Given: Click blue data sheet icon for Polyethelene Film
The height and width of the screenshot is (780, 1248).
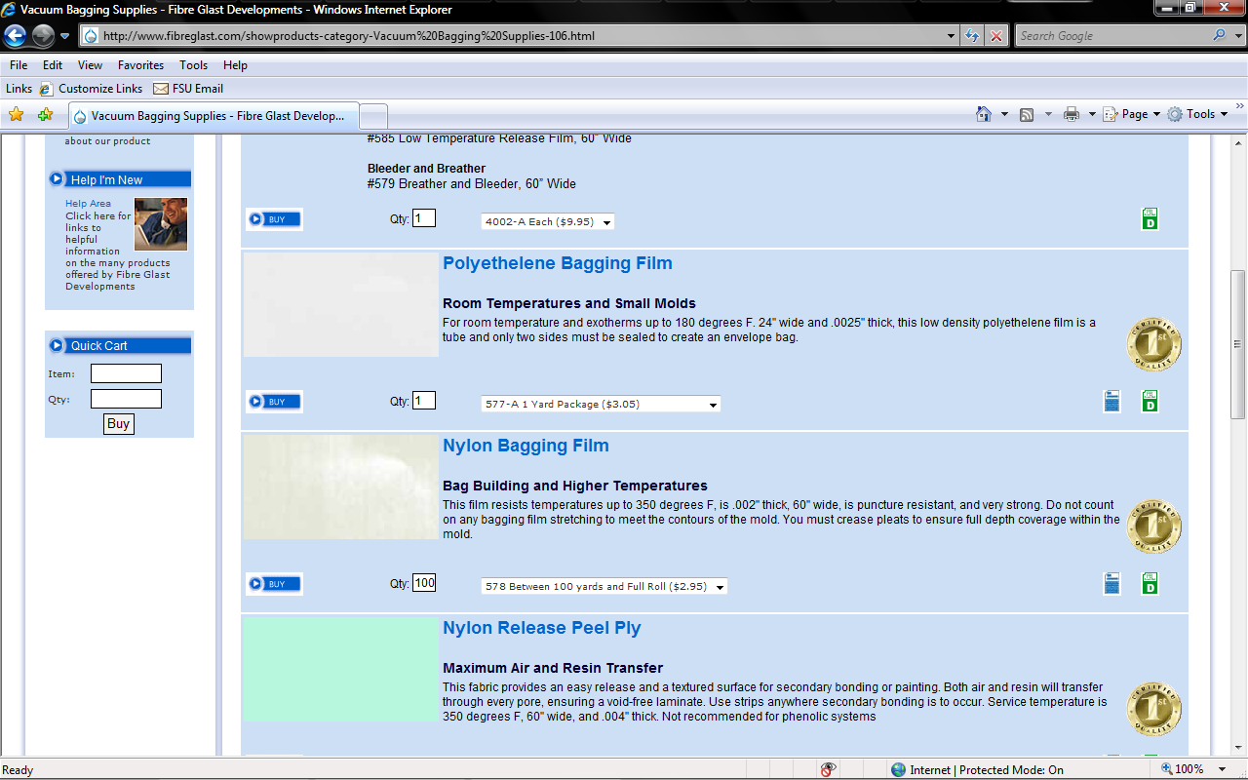Looking at the screenshot, I should tap(1111, 401).
